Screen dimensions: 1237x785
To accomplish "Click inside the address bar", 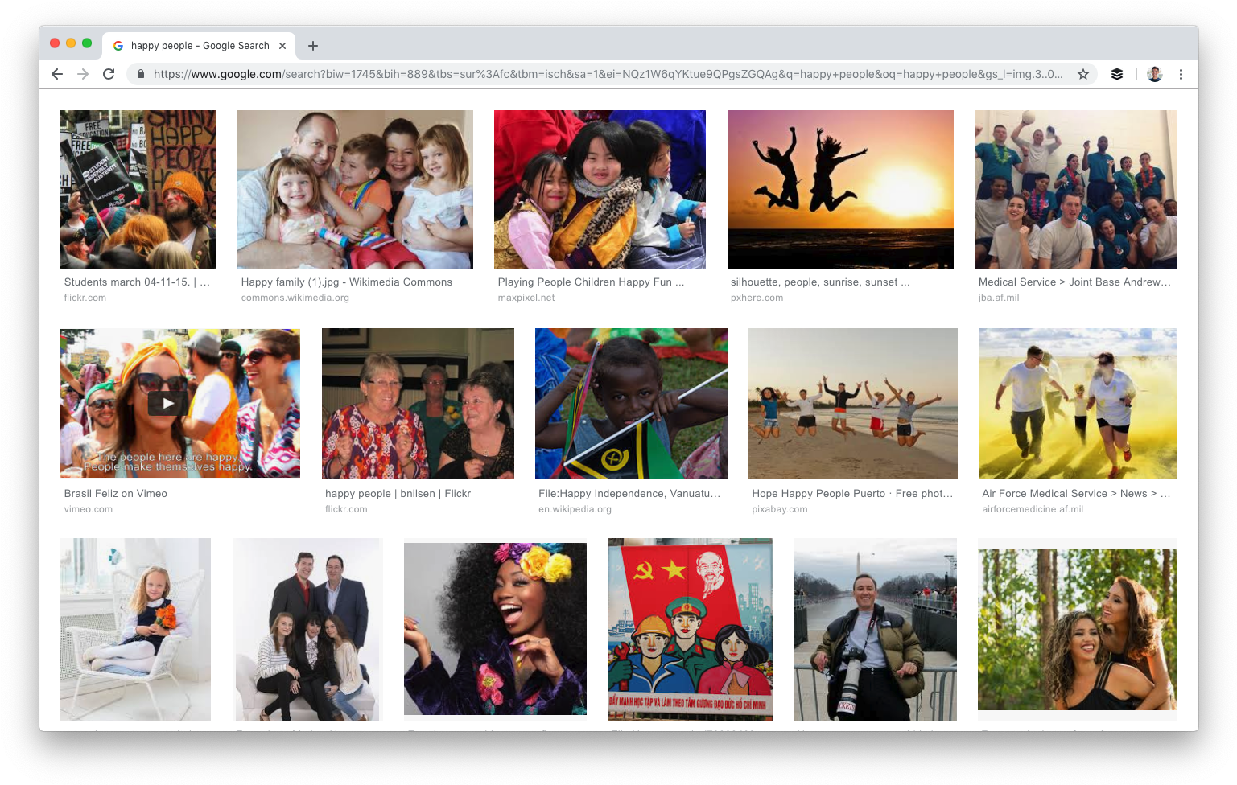I will pos(563,74).
